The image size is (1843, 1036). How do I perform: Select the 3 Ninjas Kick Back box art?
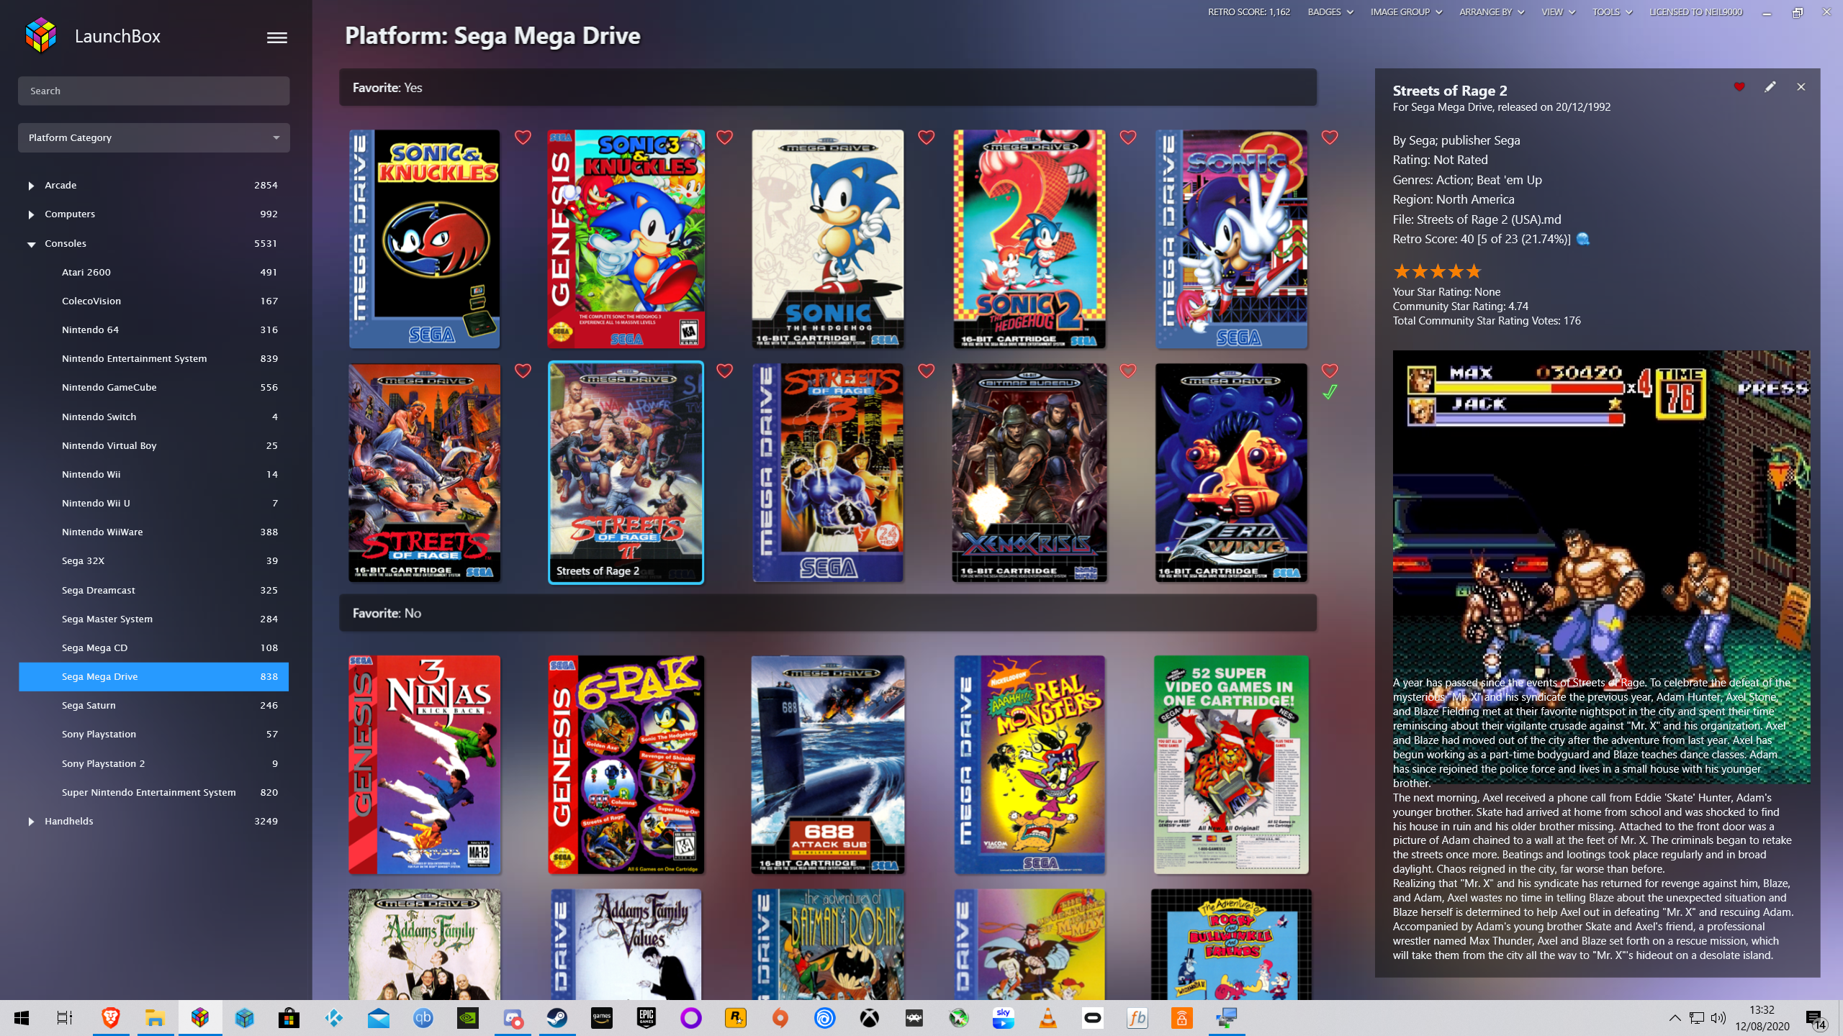[424, 764]
